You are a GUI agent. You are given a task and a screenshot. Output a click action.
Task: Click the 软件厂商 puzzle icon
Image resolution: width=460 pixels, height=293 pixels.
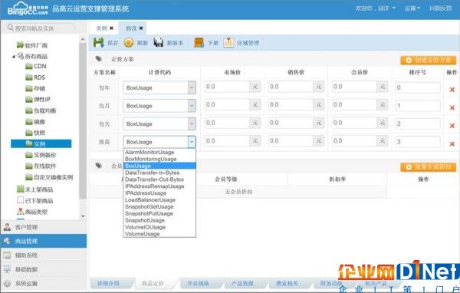(x=20, y=45)
